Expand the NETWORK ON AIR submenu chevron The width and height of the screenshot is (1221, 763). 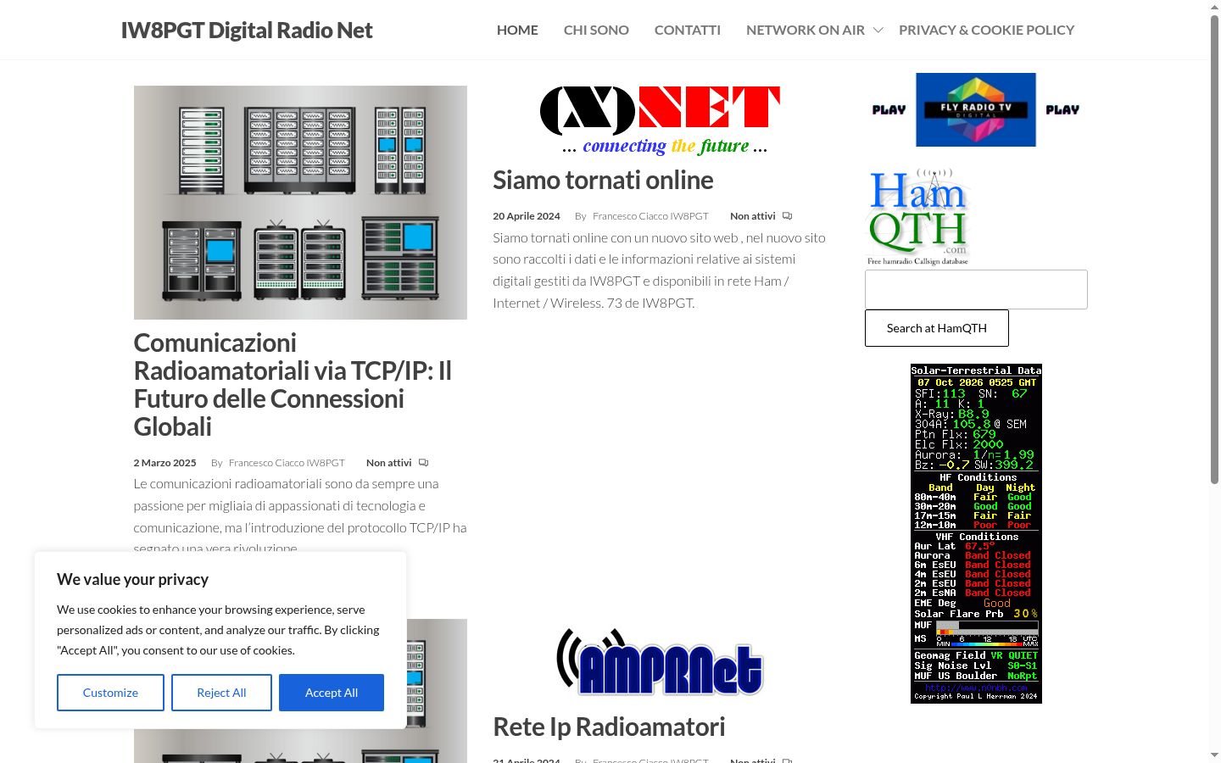pyautogui.click(x=878, y=30)
